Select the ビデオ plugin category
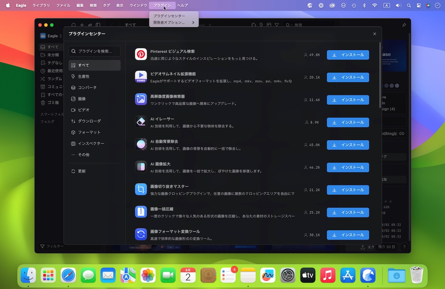 point(95,110)
